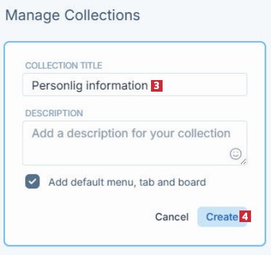Click the empty space after the badge in the title field

tap(205, 85)
